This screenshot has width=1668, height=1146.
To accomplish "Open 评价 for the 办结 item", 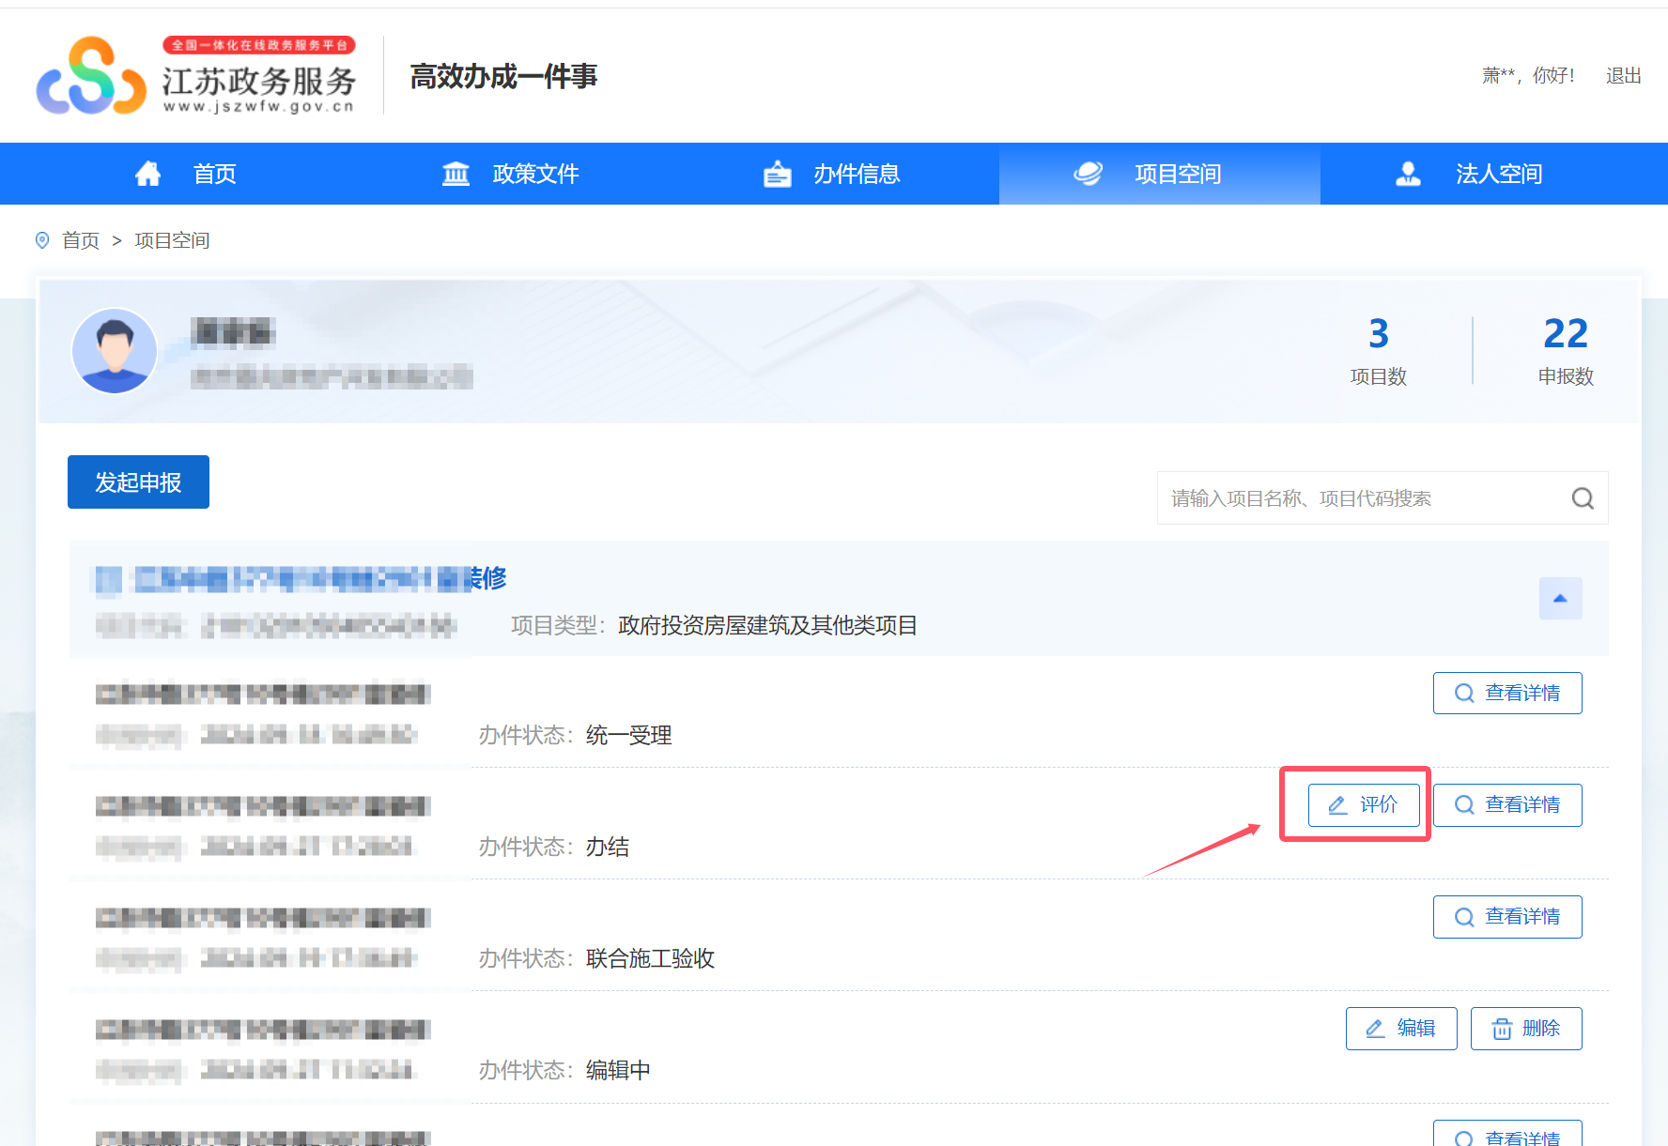I will coord(1364,805).
